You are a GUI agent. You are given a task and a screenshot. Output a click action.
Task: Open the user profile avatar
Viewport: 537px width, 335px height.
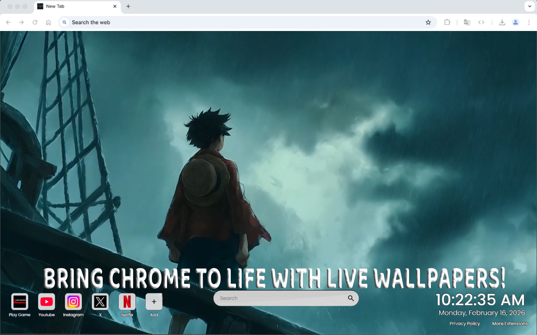[516, 22]
